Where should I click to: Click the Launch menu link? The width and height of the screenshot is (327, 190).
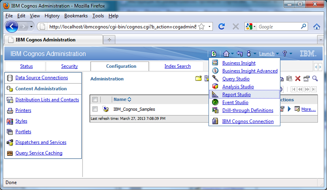267,54
